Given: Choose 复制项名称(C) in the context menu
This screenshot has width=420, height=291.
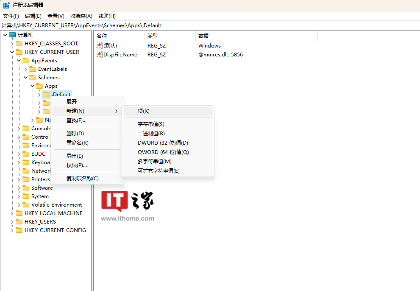Looking at the screenshot, I should click(88, 179).
